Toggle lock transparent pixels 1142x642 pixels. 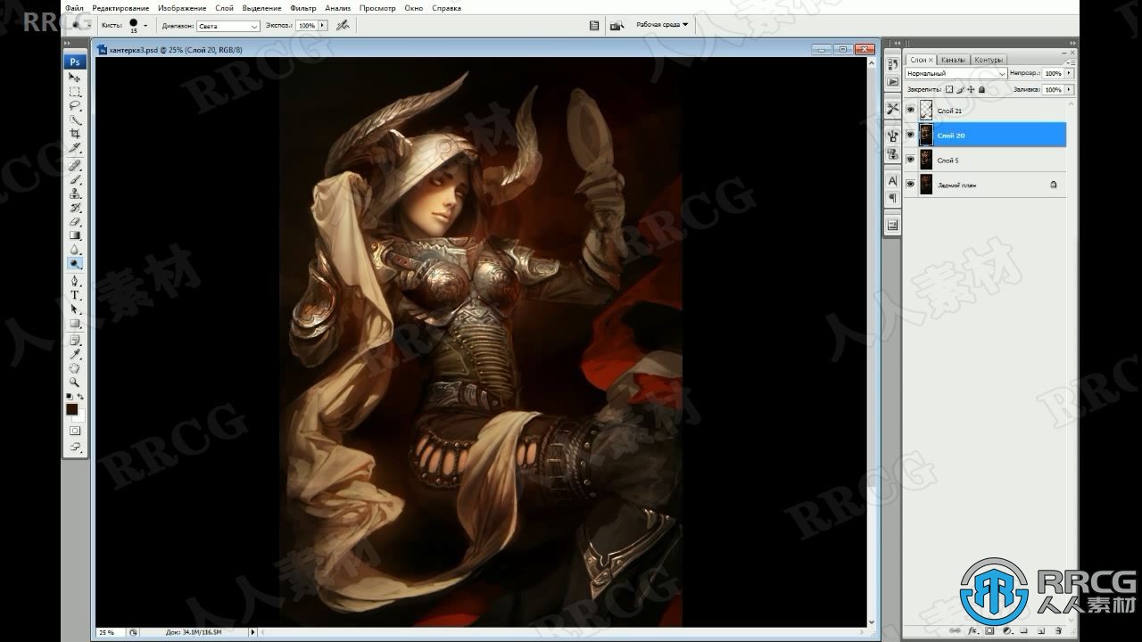949,89
